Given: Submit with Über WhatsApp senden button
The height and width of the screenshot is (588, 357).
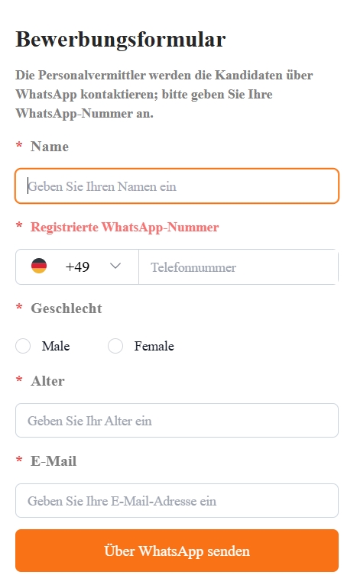Looking at the screenshot, I should [177, 551].
